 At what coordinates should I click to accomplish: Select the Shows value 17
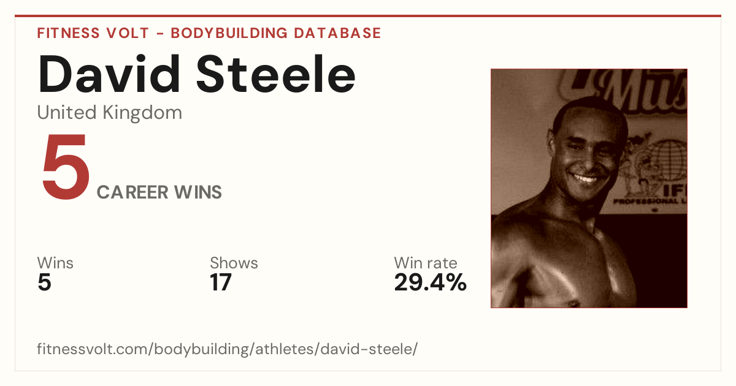click(221, 282)
